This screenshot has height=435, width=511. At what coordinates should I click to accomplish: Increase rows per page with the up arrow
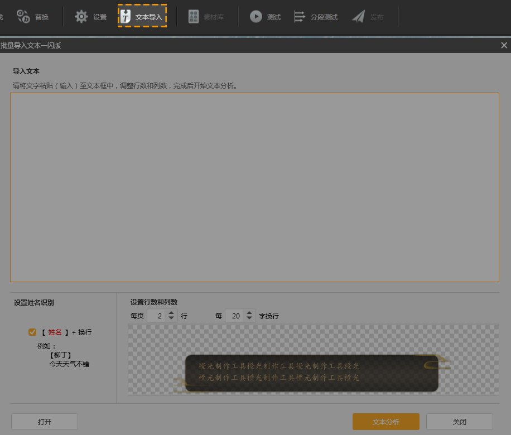pos(171,313)
